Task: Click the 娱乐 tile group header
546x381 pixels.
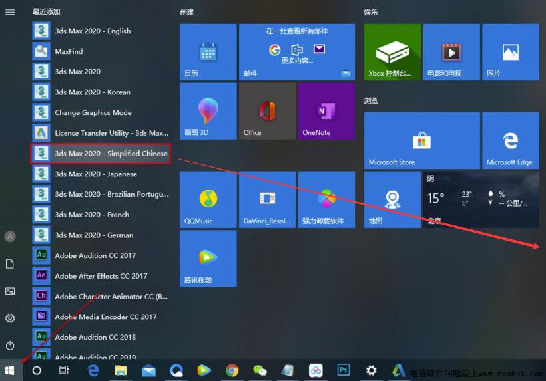Action: coord(371,12)
